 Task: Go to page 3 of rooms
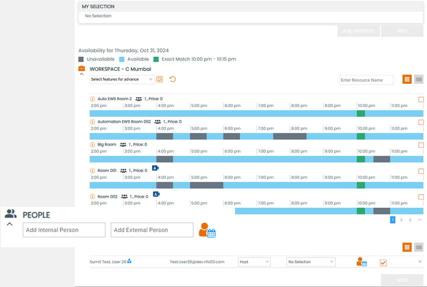pos(410,220)
